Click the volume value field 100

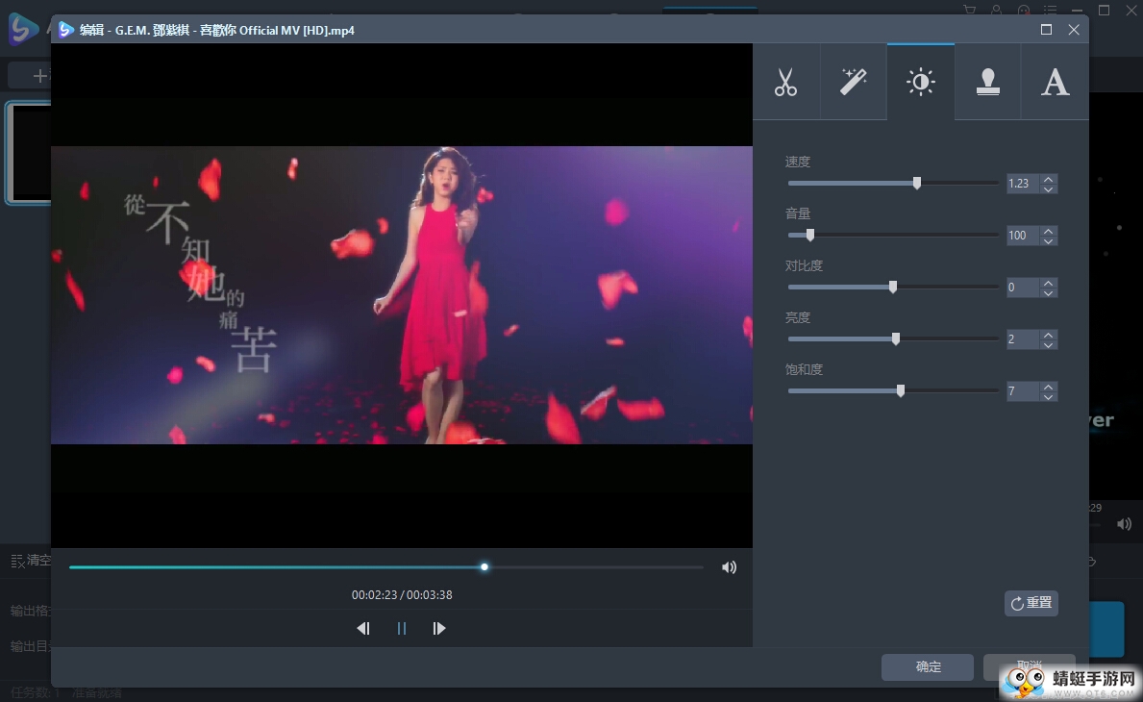click(x=1023, y=235)
